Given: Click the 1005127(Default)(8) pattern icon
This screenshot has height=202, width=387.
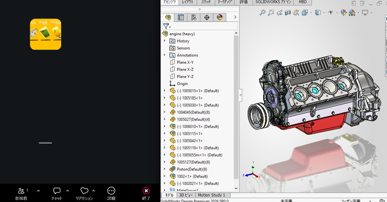Looking at the screenshot, I should click(x=172, y=162).
